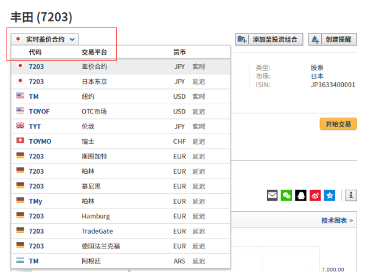The width and height of the screenshot is (365, 272).
Task: Click the German flag in Hamburg row
Action: click(x=20, y=215)
